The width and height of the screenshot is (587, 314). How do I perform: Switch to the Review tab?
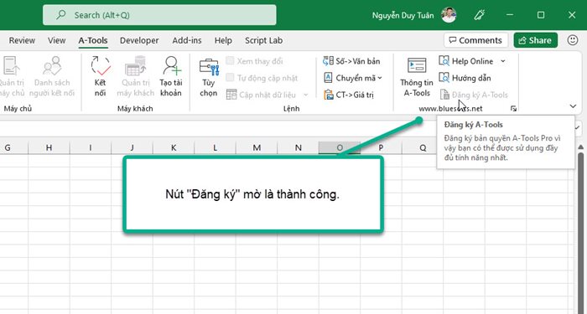click(22, 40)
